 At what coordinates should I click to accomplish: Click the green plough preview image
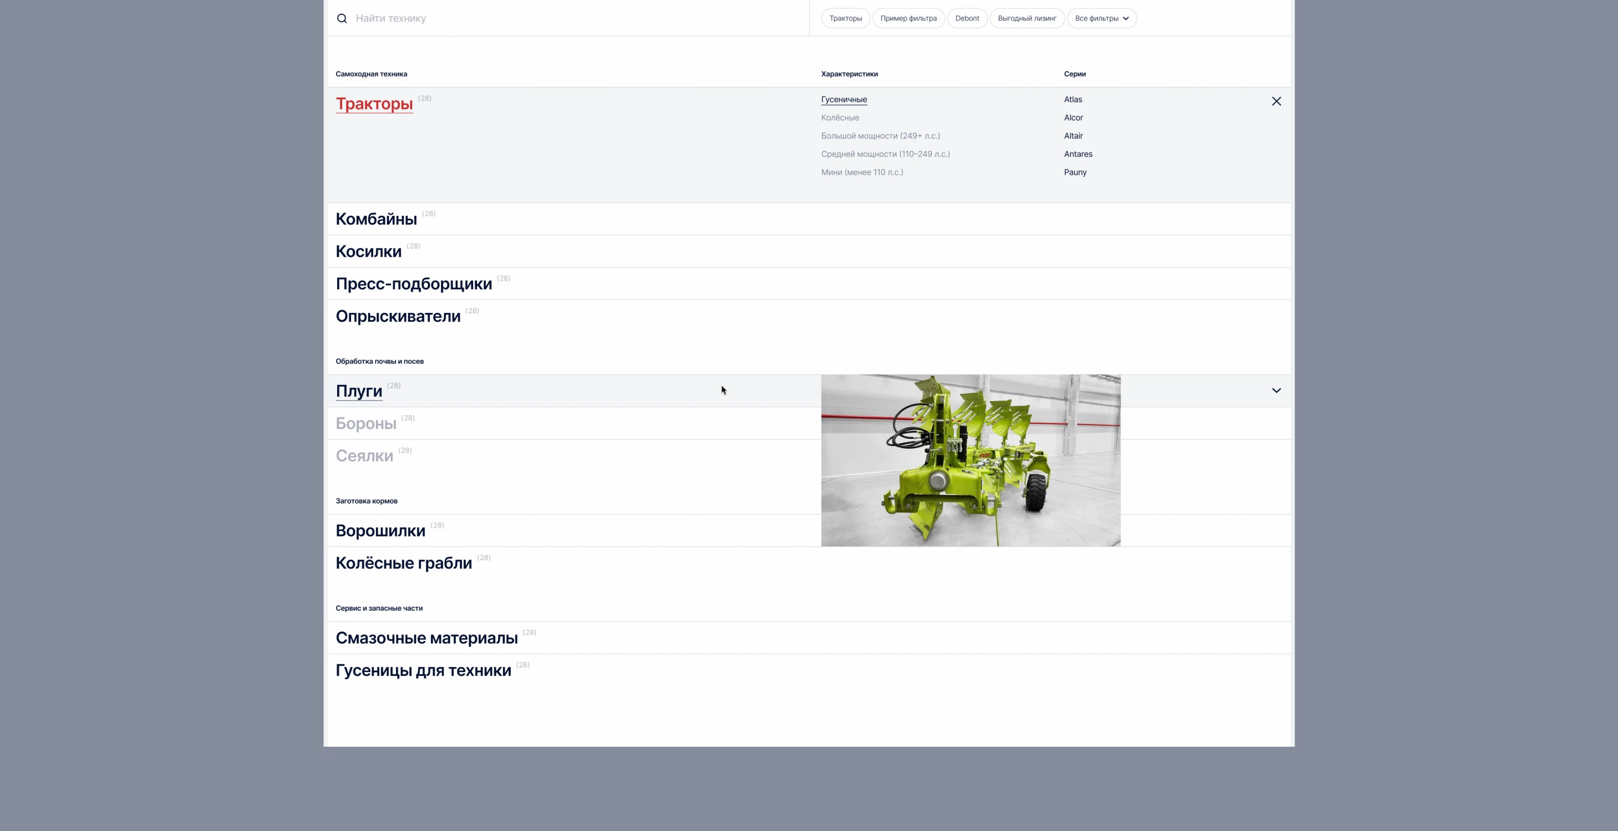970,460
